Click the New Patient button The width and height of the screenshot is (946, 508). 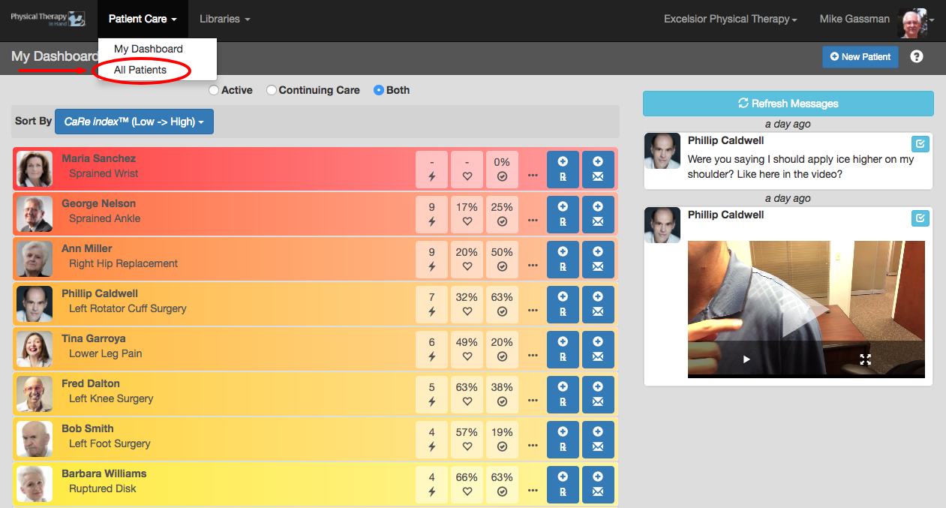coord(860,57)
